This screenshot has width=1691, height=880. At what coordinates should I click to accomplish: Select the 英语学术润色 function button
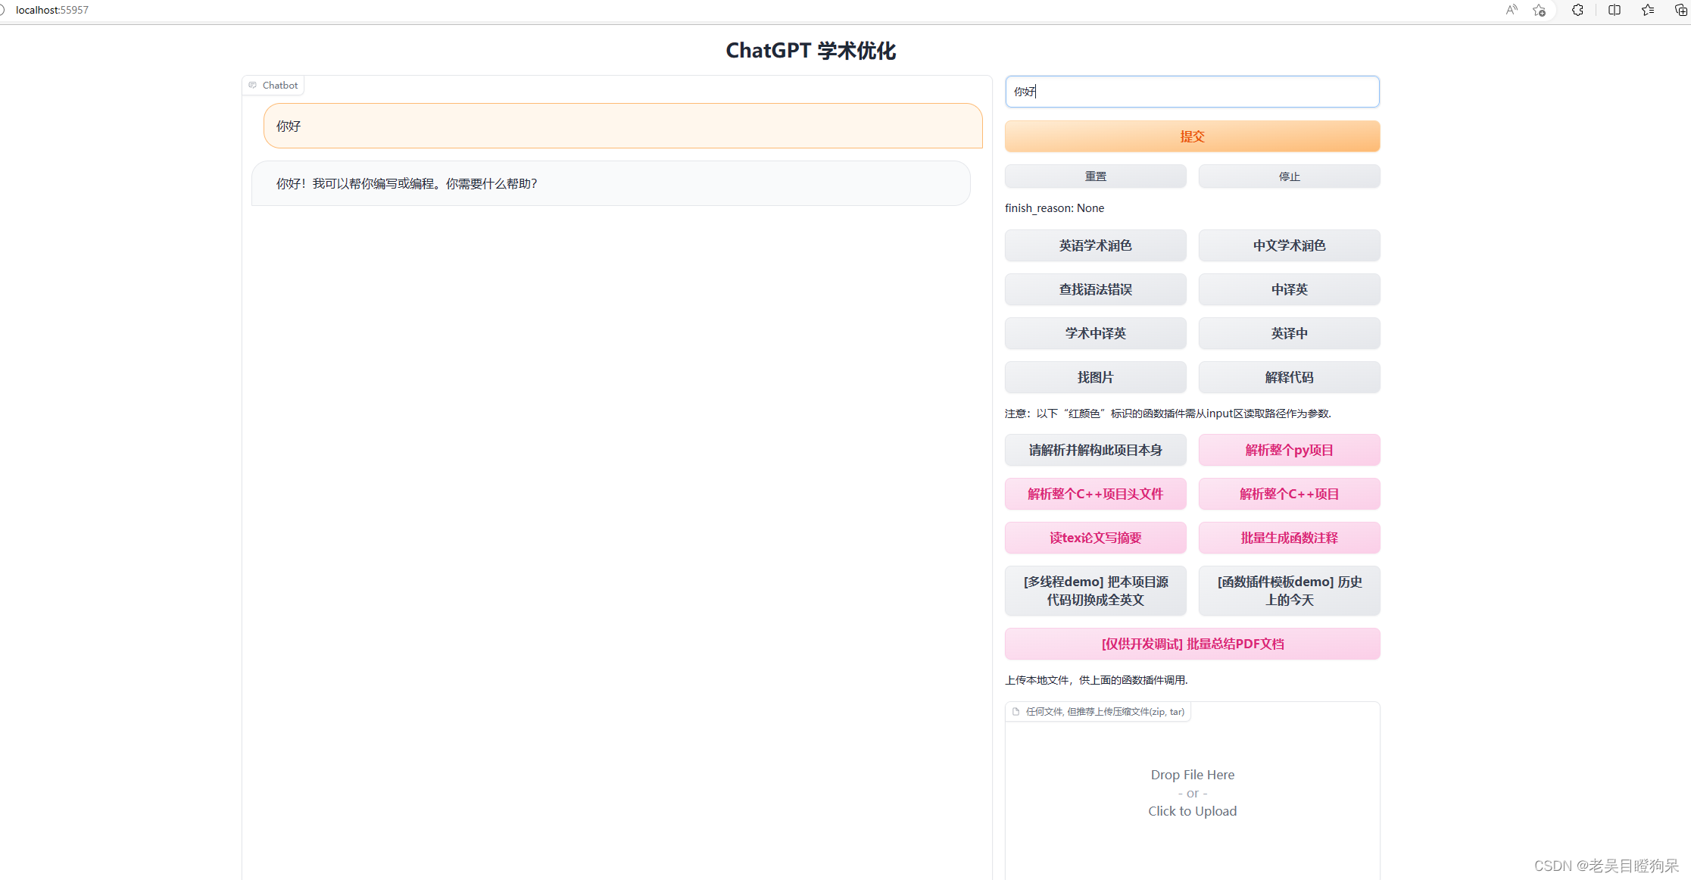coord(1095,245)
